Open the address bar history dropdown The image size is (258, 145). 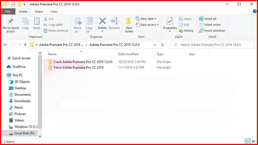pos(155,45)
